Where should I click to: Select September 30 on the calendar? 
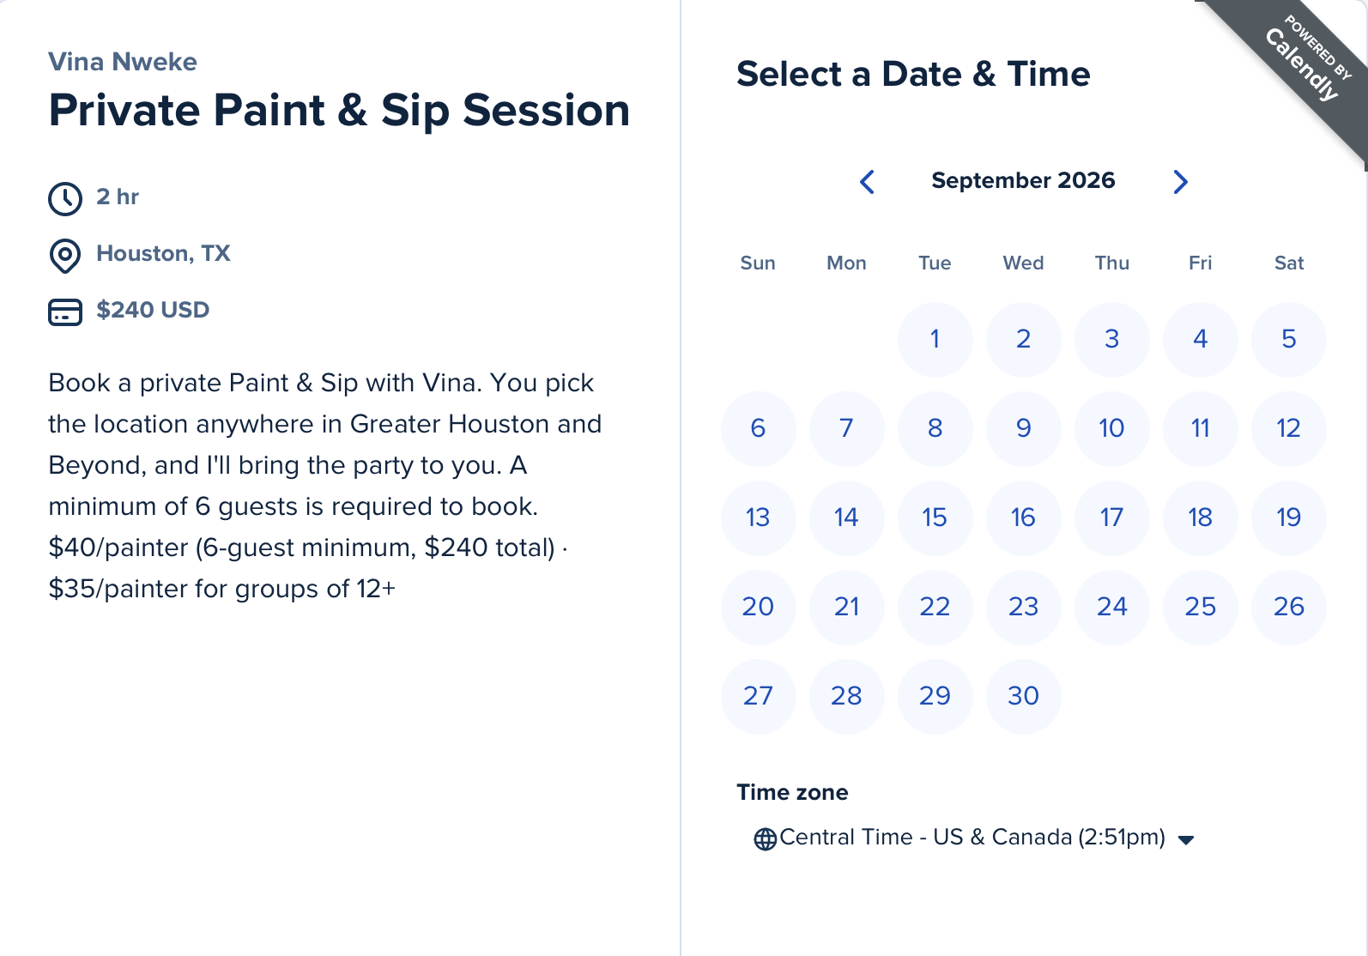(x=1023, y=696)
